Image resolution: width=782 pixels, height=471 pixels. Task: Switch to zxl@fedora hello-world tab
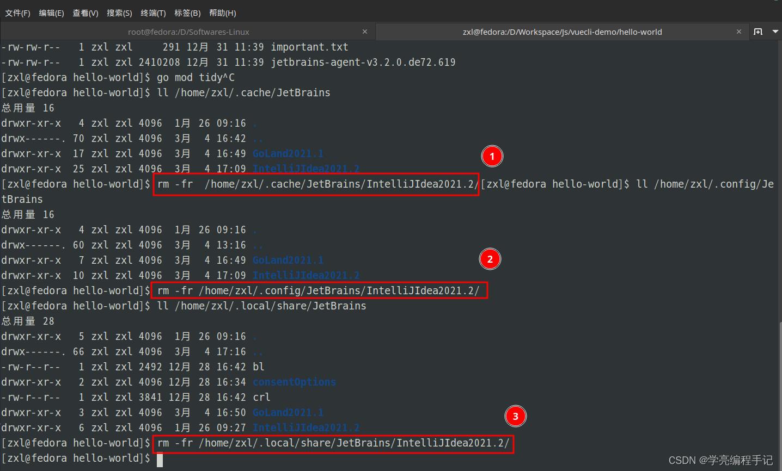point(563,32)
